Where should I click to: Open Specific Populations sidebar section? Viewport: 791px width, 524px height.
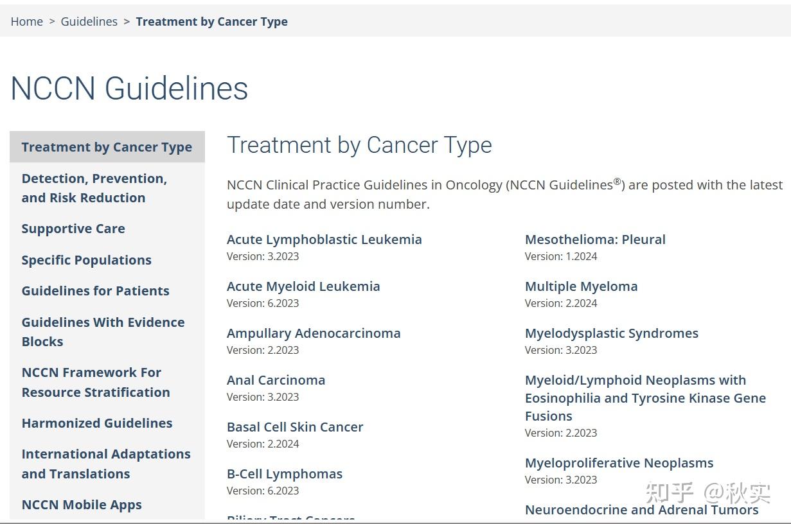coord(86,260)
